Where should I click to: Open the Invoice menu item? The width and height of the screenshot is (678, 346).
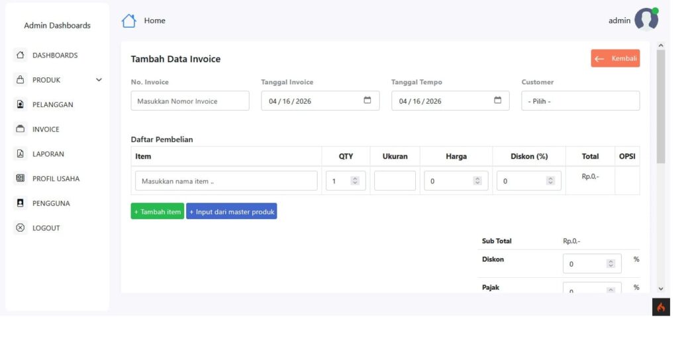[x=46, y=130]
